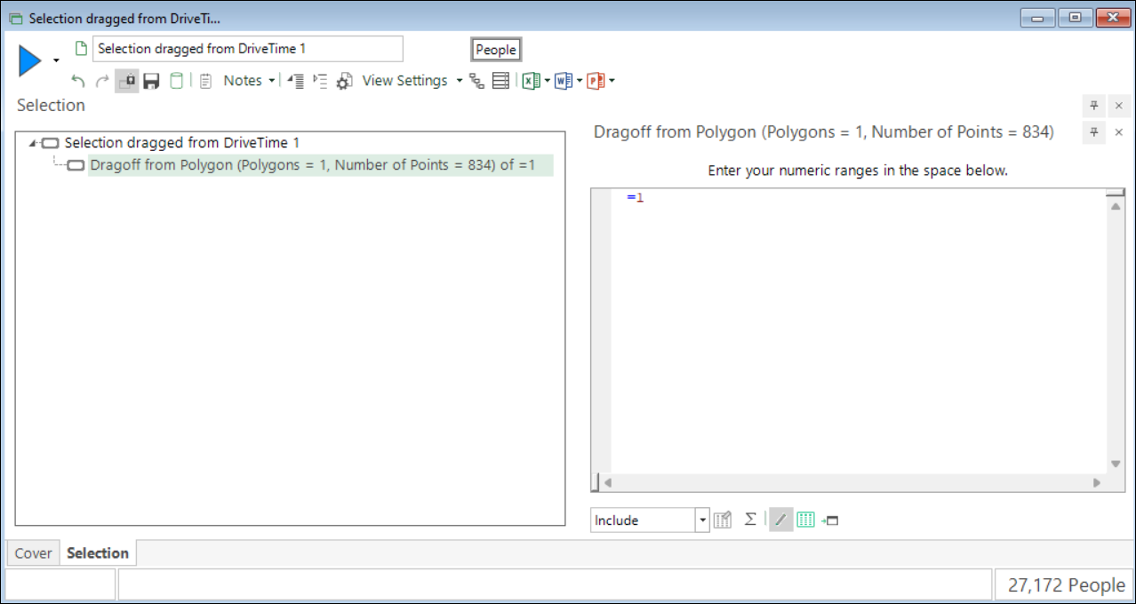Click the range editor vertical scrollbar down arrow
This screenshot has width=1136, height=604.
(x=1116, y=464)
